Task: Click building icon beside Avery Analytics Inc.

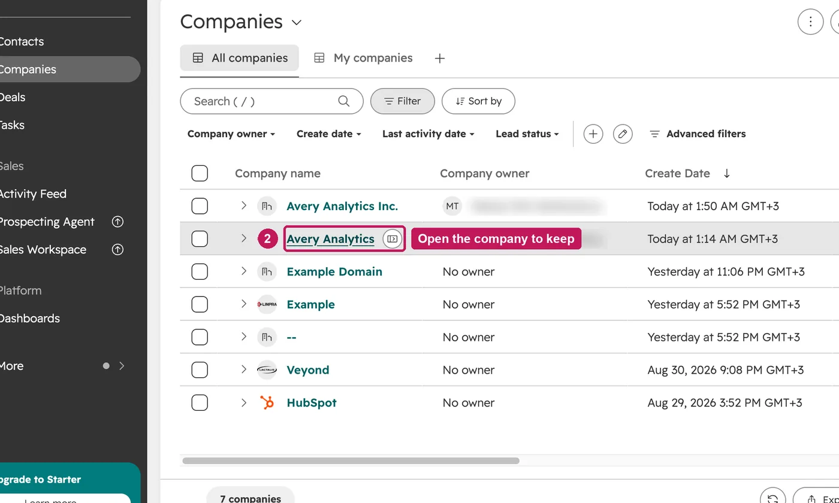Action: tap(267, 206)
